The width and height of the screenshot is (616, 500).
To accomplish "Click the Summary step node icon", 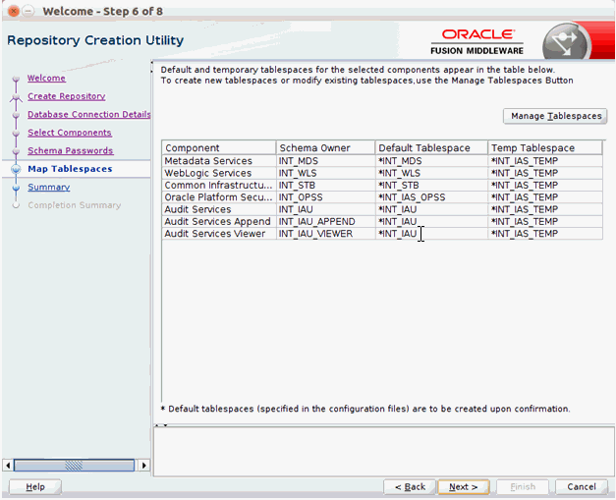I will pyautogui.click(x=16, y=188).
